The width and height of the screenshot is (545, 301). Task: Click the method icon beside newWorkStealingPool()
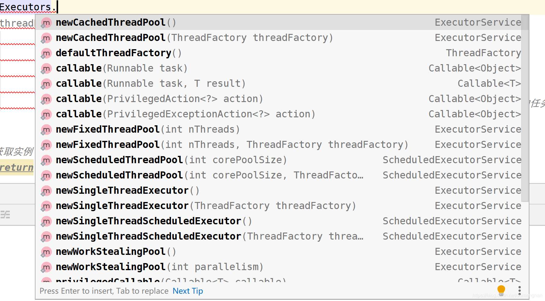click(46, 251)
